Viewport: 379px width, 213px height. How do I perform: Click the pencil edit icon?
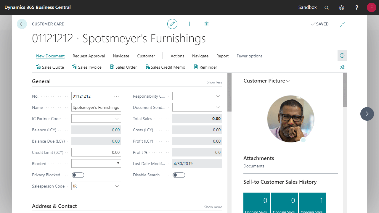(x=172, y=24)
